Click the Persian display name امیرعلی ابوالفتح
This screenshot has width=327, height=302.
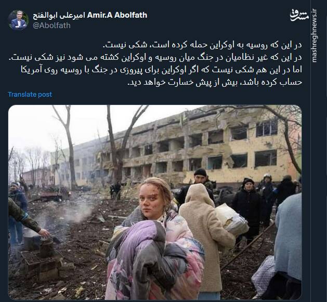tap(59, 16)
